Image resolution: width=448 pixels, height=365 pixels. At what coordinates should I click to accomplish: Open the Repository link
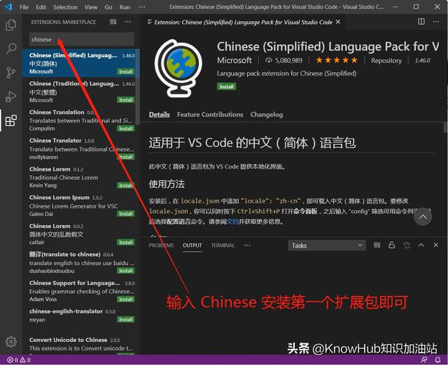[386, 61]
